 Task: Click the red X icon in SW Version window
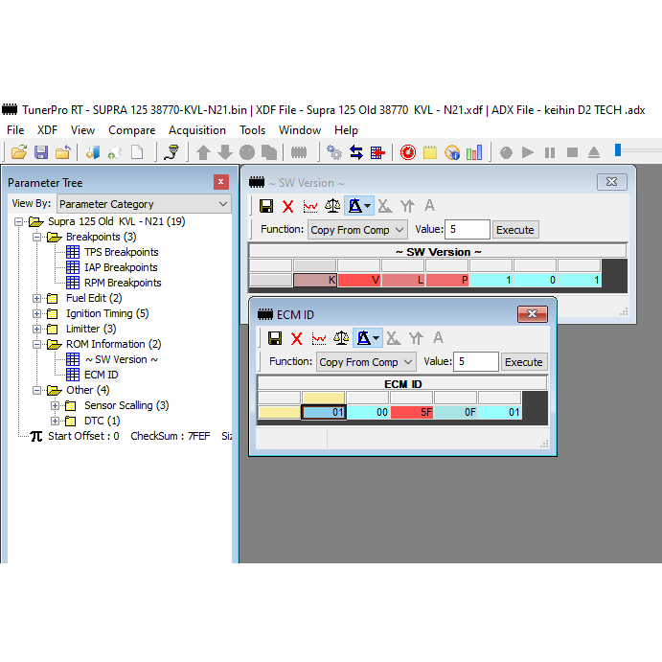coord(287,206)
